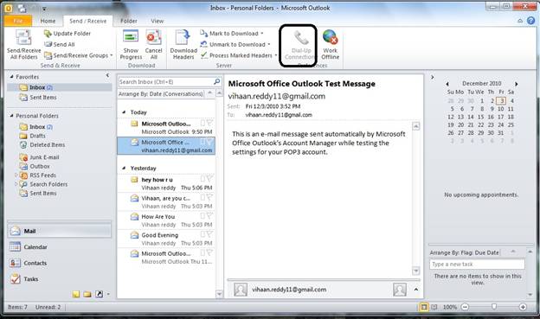The height and width of the screenshot is (319, 540).
Task: Click Folder List icon in navigation bar
Action: pyautogui.click(x=87, y=294)
